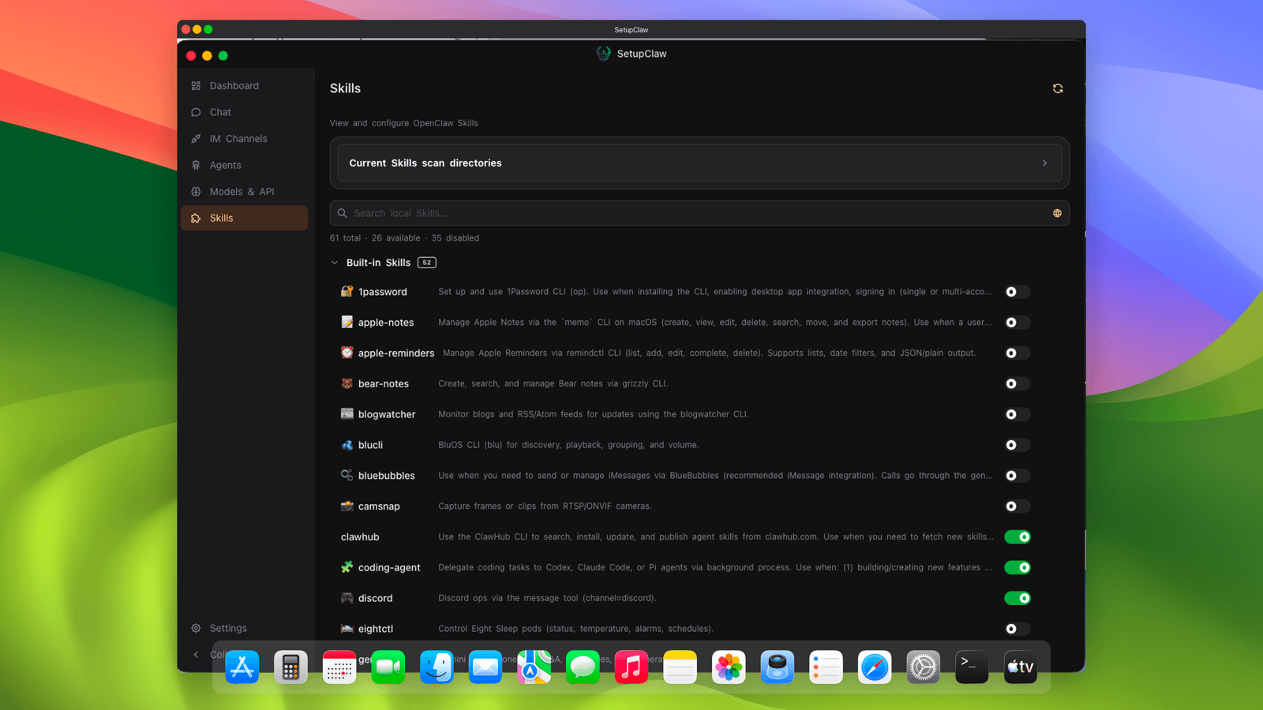The height and width of the screenshot is (710, 1263).
Task: Click the discord skill description text
Action: coord(547,598)
